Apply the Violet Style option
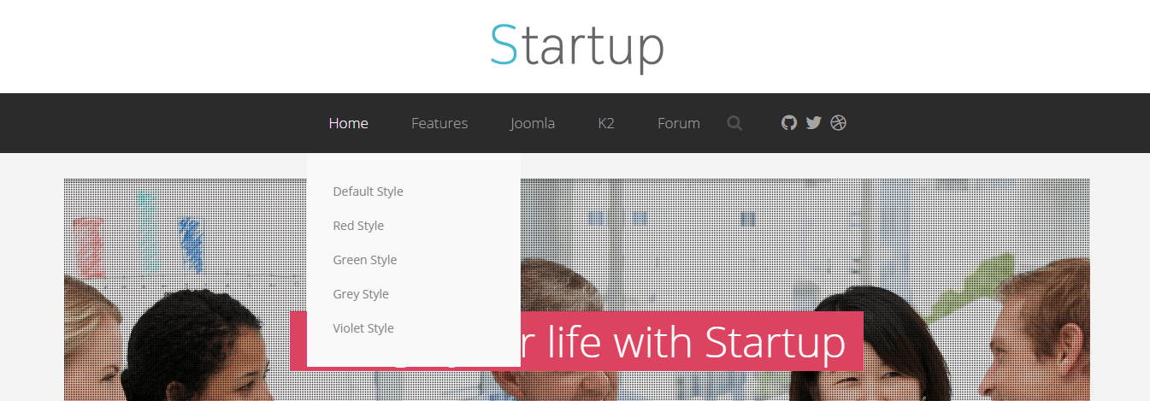1150x401 pixels. 363,328
